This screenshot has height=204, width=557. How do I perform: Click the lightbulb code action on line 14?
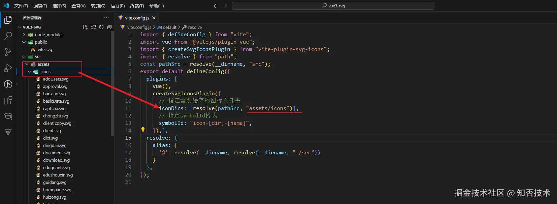click(x=143, y=130)
